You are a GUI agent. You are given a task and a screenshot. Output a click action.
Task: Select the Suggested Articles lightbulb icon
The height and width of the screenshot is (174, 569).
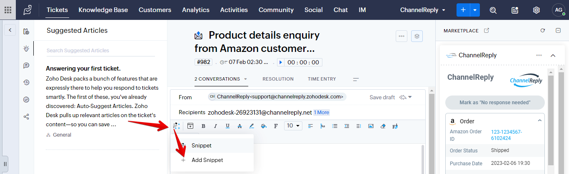pyautogui.click(x=26, y=49)
